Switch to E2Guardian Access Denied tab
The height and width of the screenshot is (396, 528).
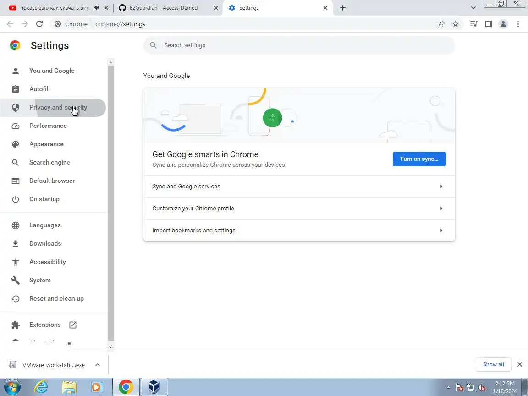coord(163,8)
